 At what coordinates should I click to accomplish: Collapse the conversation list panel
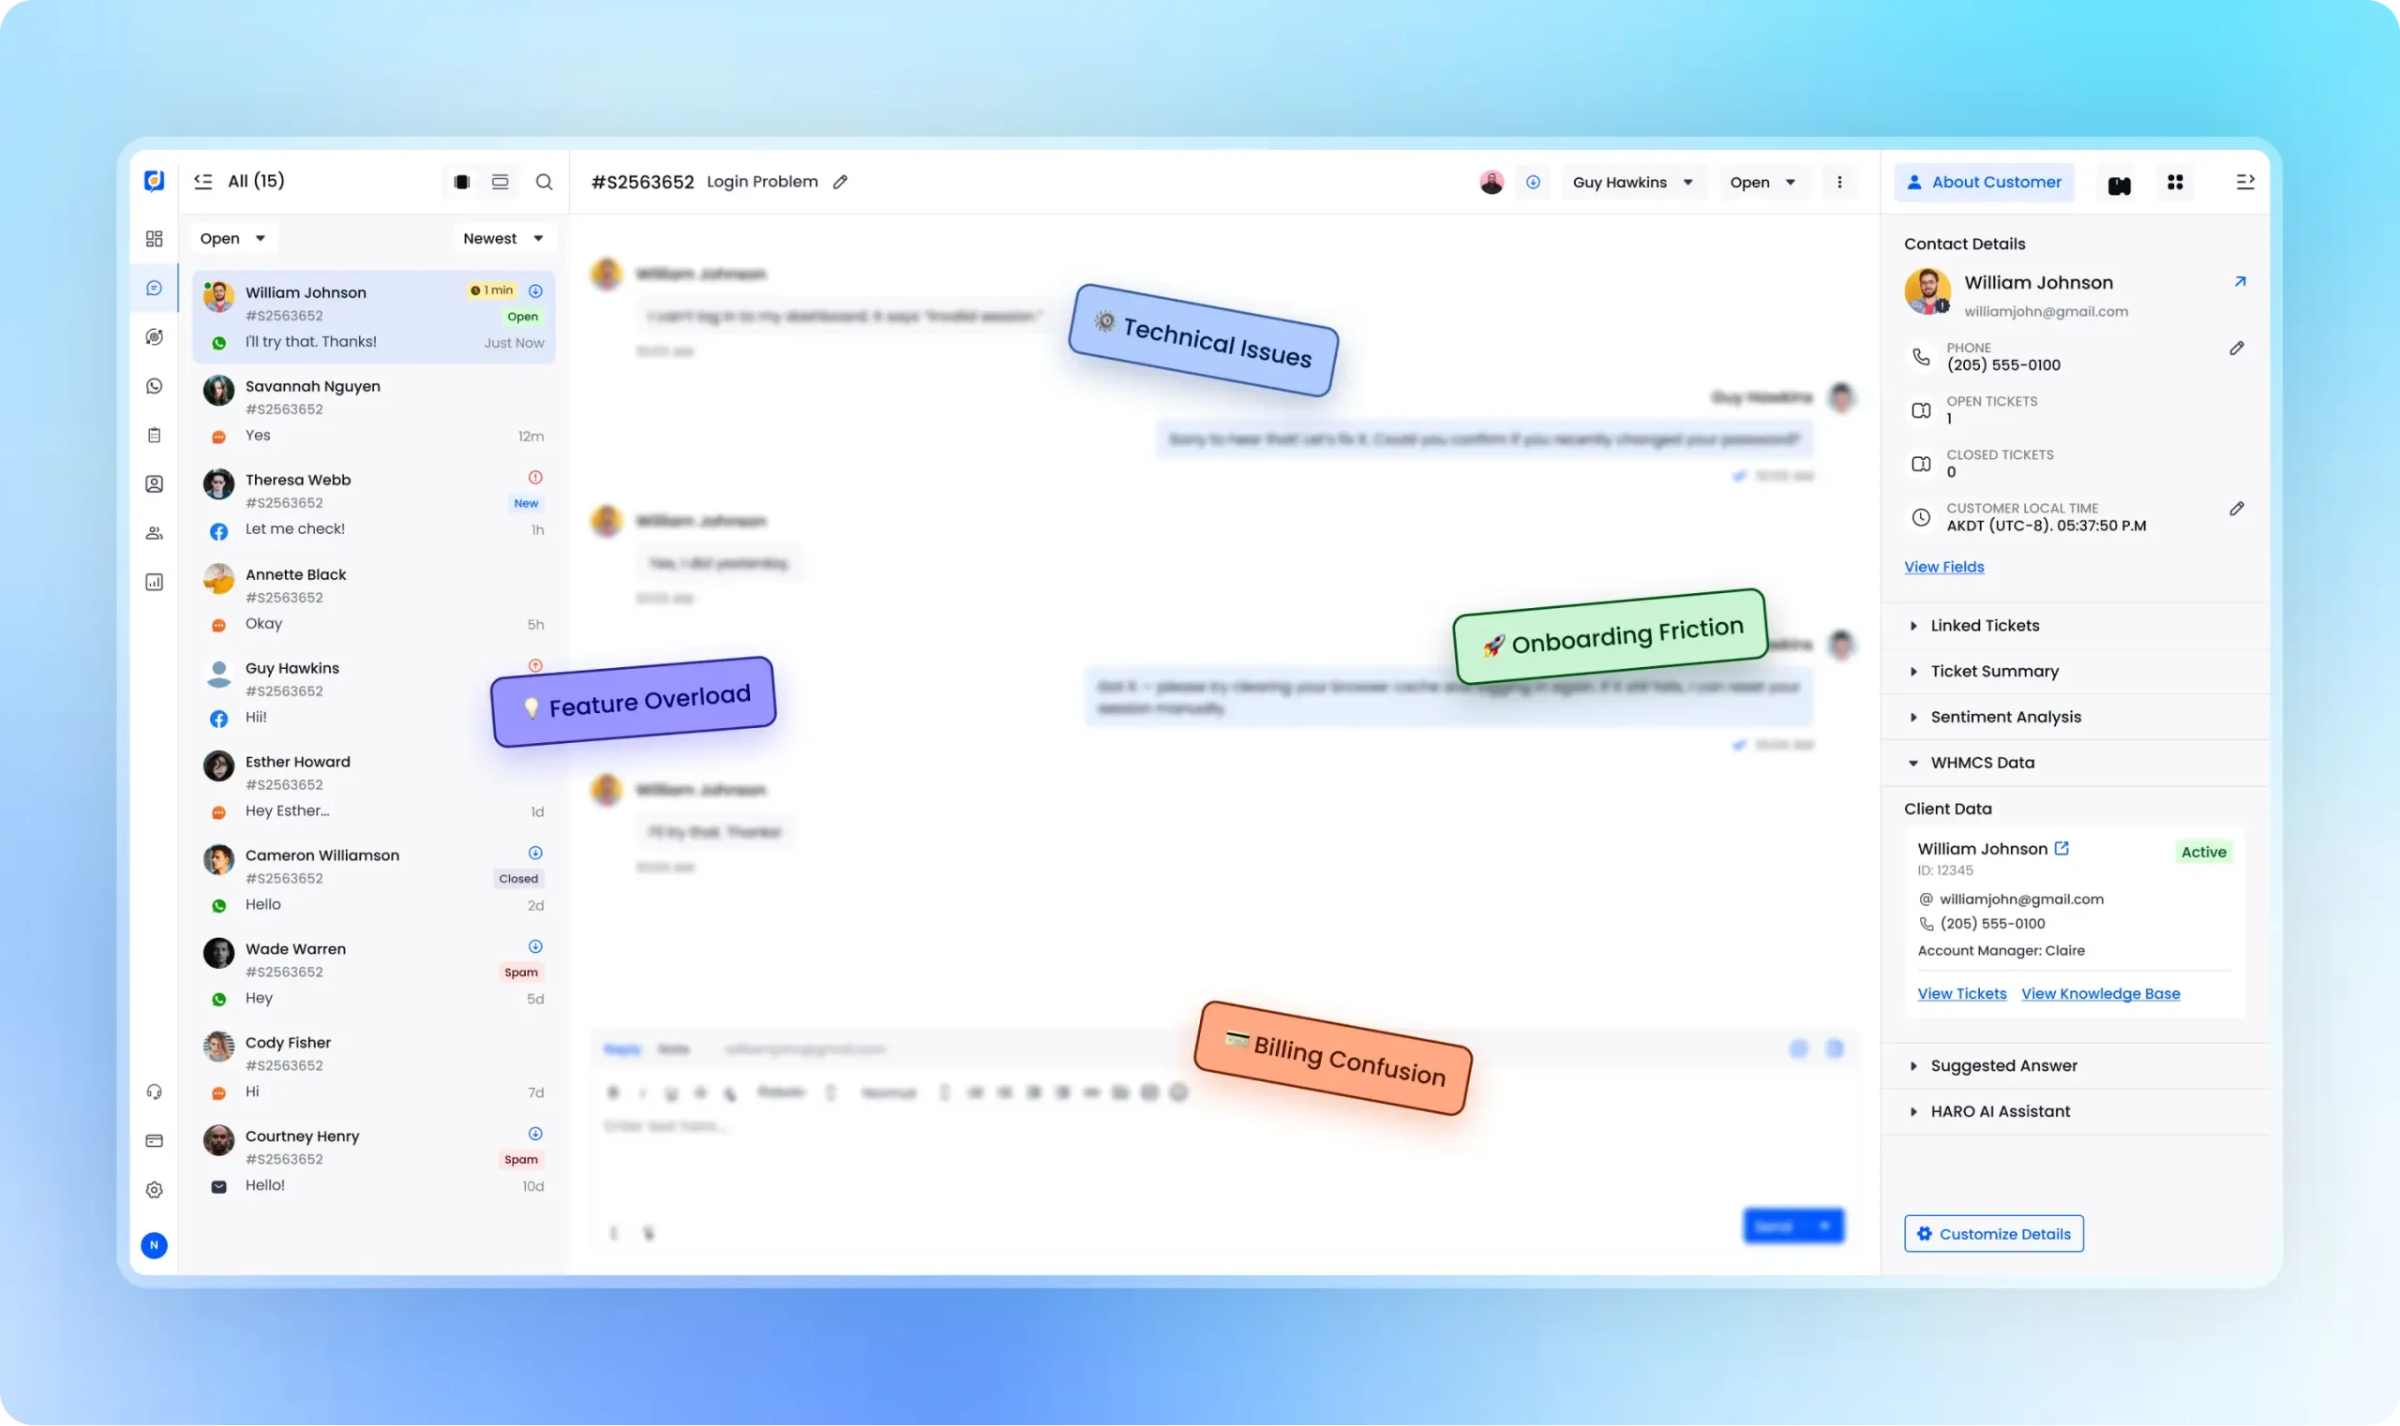202,181
